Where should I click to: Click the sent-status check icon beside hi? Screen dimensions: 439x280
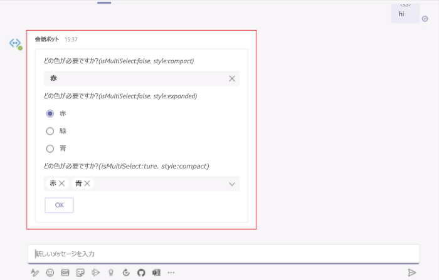tap(425, 19)
